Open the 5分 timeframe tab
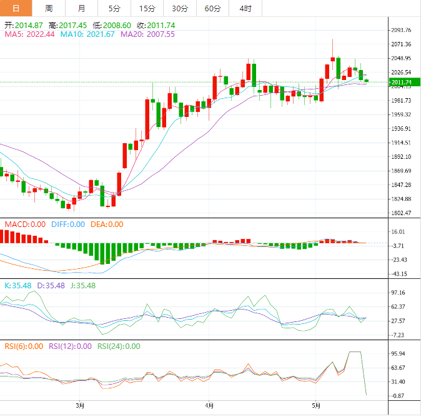This screenshot has height=419, width=421. point(114,8)
